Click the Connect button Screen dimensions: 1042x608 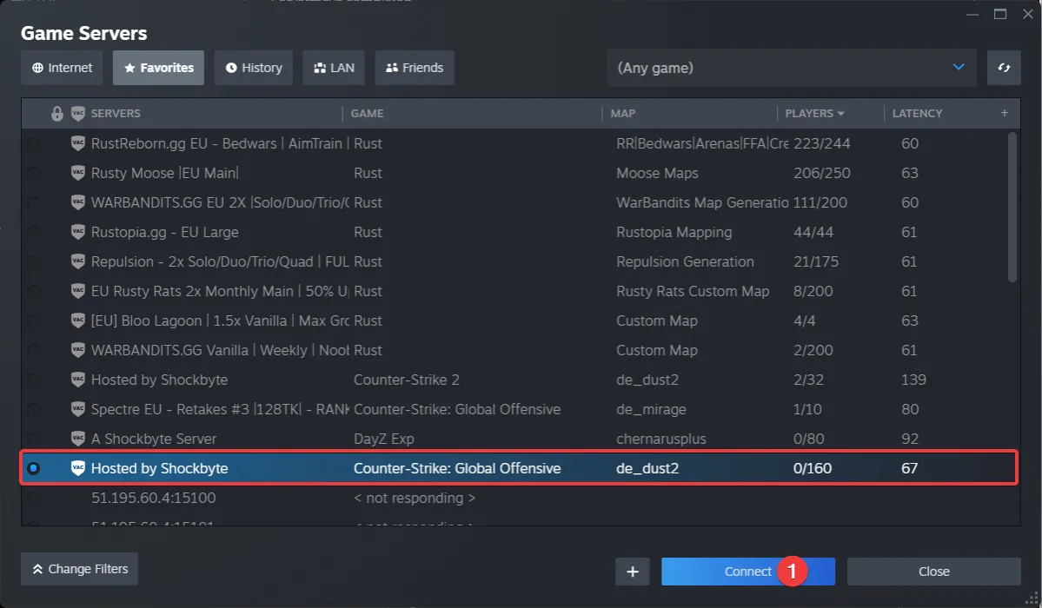748,572
